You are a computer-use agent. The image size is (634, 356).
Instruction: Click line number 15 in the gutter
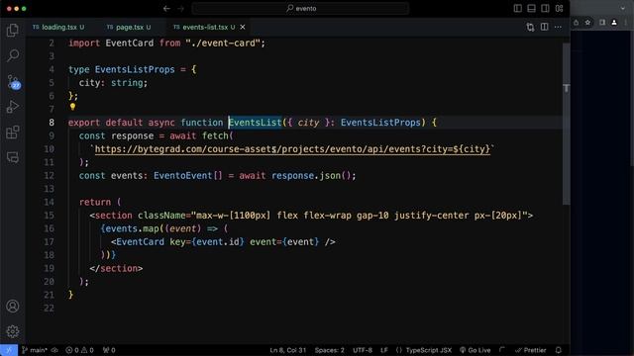(49, 216)
